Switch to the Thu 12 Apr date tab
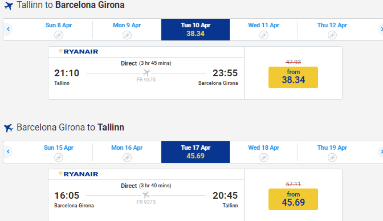 (332, 29)
